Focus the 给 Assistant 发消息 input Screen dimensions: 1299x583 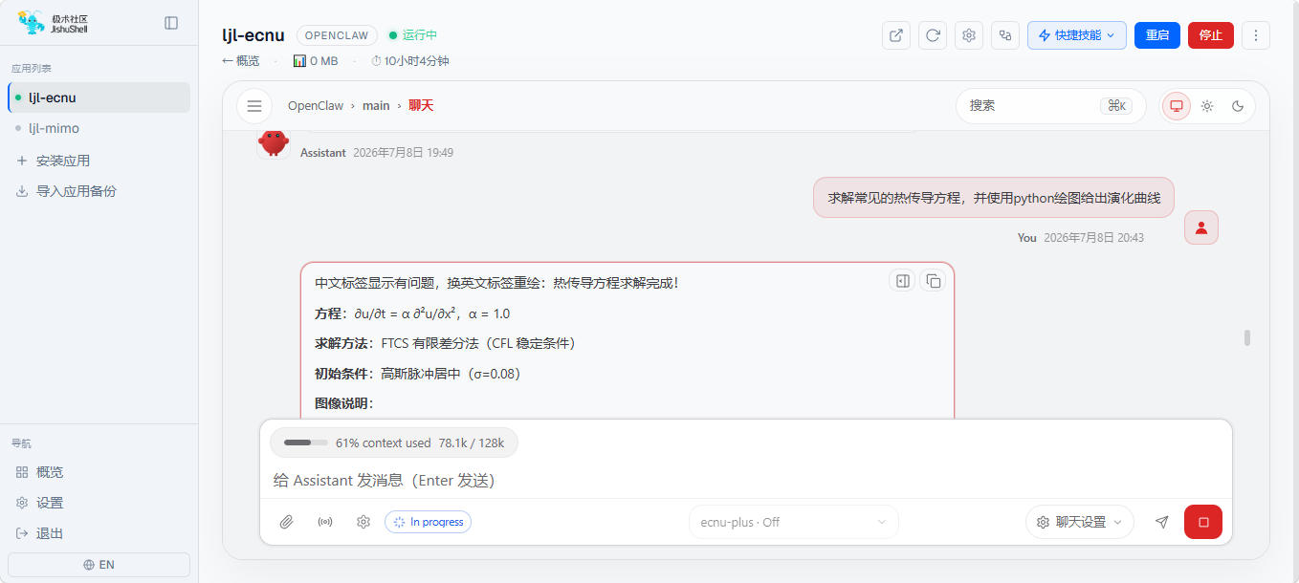pos(745,480)
